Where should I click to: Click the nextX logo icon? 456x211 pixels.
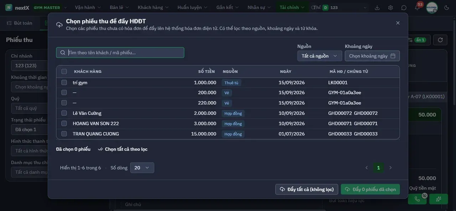(x=9, y=7)
